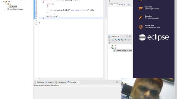Click on 'while(i<=10);' code line
Screen dimensions: 177x99
click(x=53, y=16)
